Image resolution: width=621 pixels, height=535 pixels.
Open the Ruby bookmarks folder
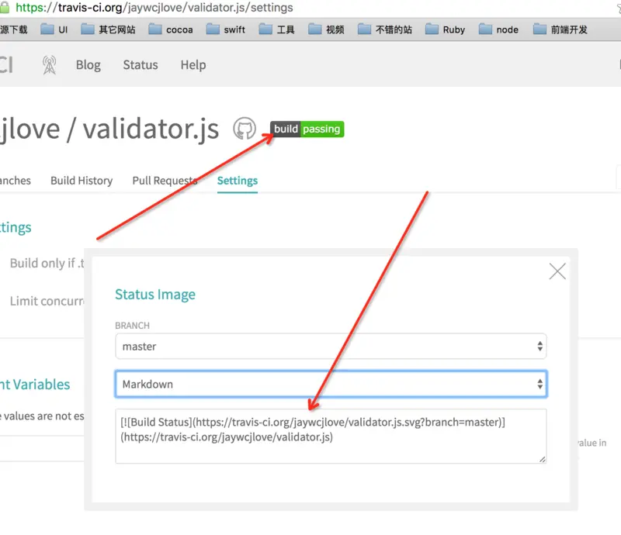click(445, 29)
